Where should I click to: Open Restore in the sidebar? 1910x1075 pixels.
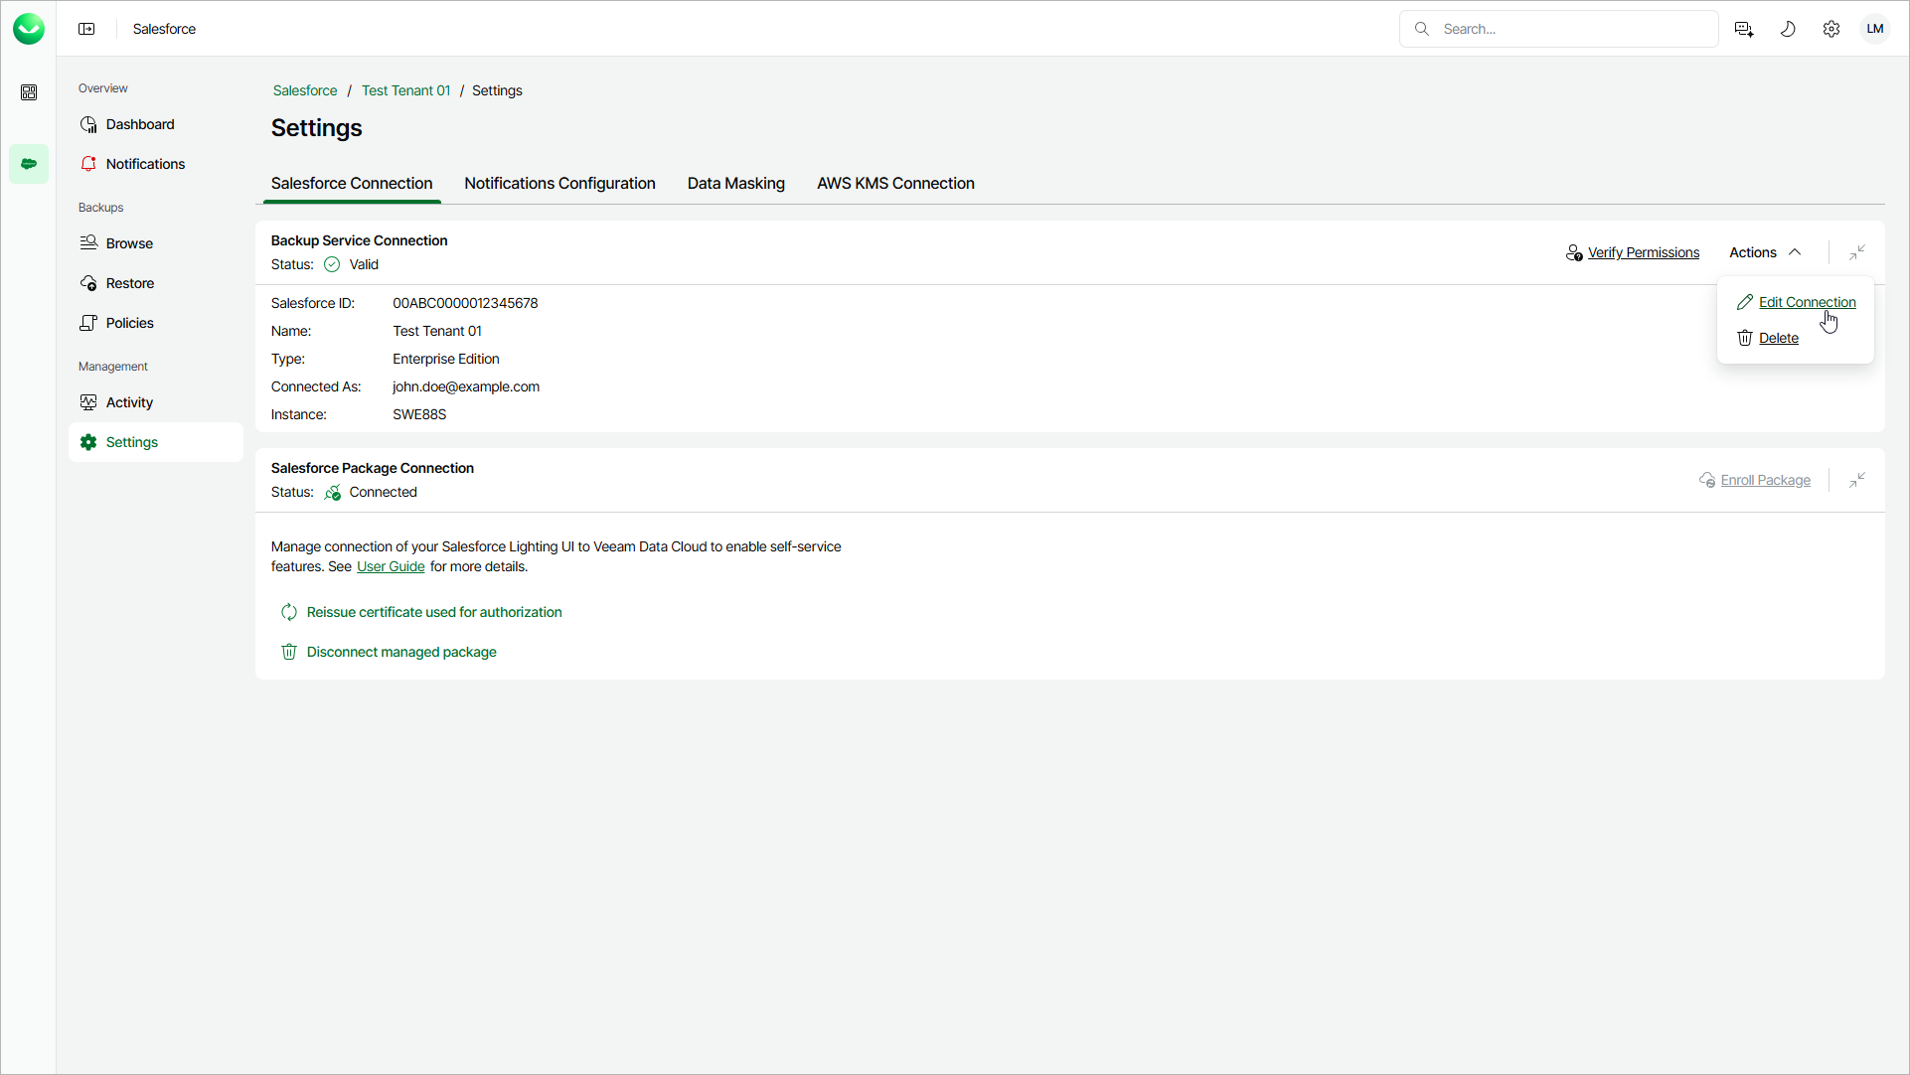129,283
